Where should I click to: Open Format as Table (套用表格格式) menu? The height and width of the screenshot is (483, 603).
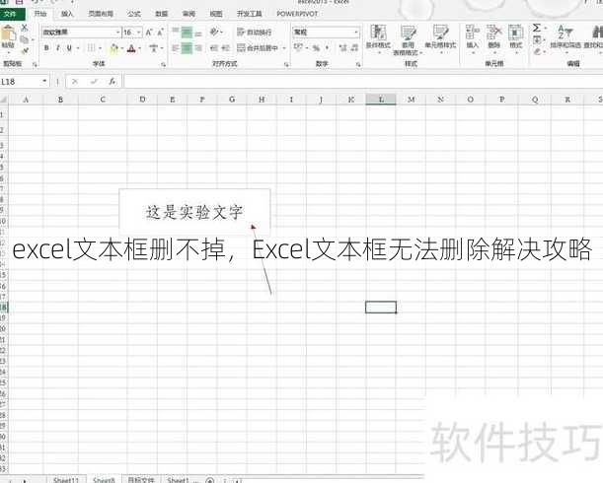(x=408, y=39)
